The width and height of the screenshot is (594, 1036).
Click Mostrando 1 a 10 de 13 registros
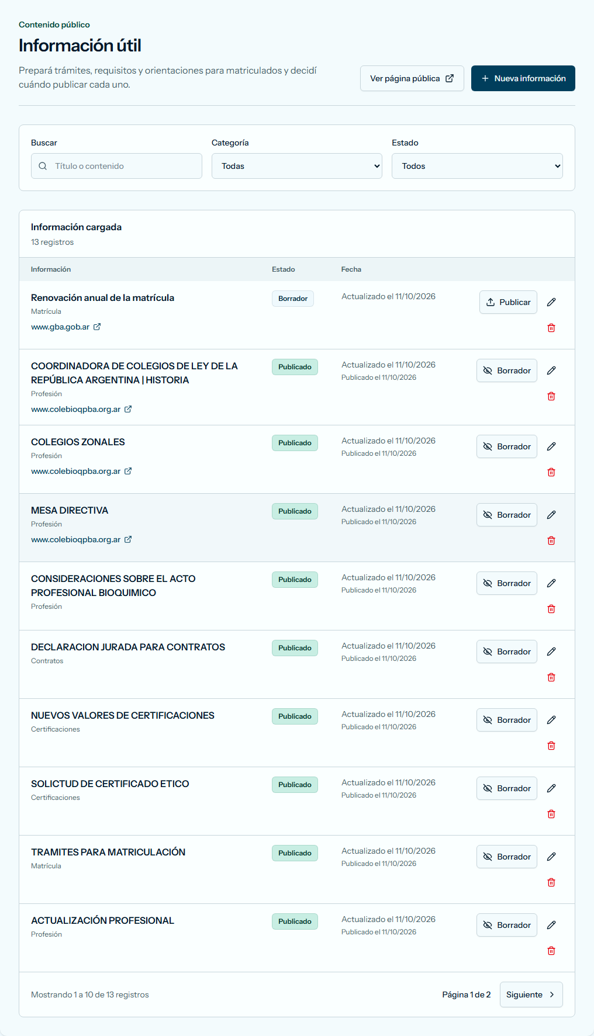(x=90, y=995)
